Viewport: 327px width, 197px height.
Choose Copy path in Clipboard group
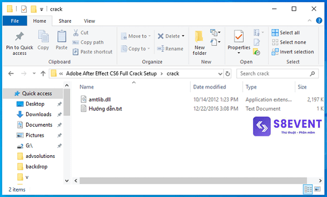88,42
